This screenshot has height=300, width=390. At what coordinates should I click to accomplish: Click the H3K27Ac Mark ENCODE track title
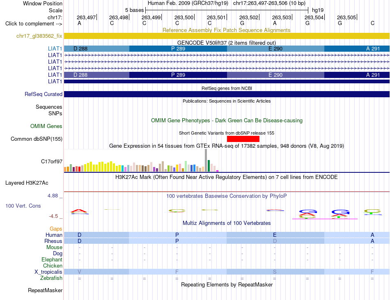[x=227, y=177]
